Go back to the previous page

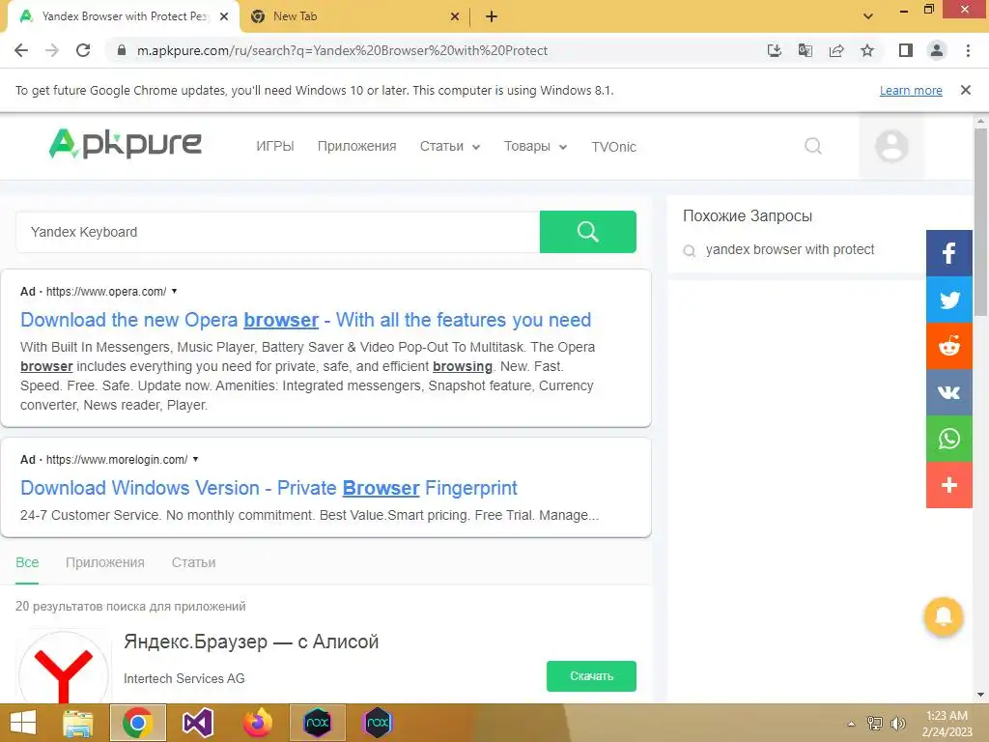click(21, 50)
